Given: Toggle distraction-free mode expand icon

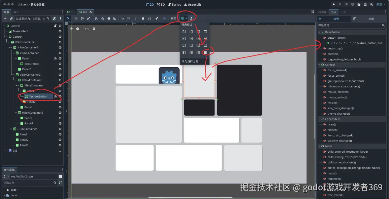Looking at the screenshot, I should coord(313,12).
